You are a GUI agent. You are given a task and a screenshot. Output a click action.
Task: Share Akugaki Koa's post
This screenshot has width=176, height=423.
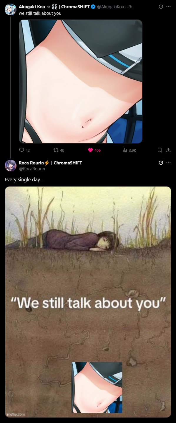pyautogui.click(x=168, y=150)
